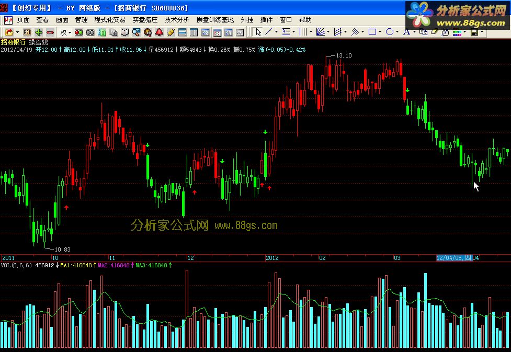
Task: Open the 画面 menu
Action: point(62,20)
